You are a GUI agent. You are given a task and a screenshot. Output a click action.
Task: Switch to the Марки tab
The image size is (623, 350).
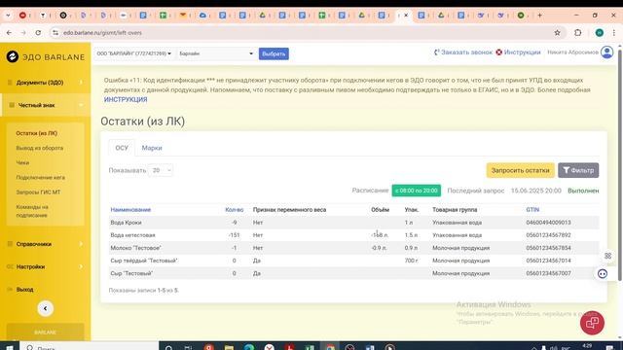[x=152, y=148]
